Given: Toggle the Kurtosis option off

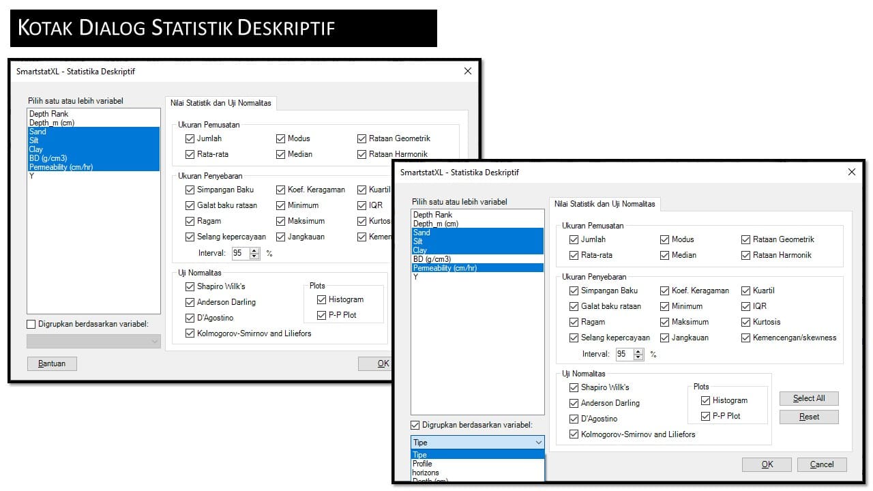Looking at the screenshot, I should (747, 321).
